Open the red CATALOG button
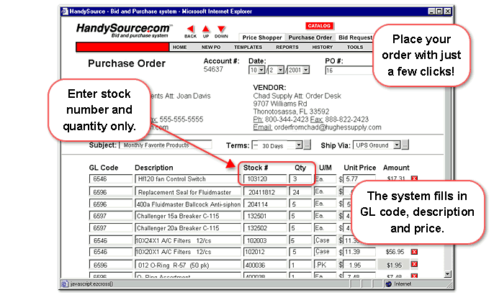Viewport: 494px width, 295px height. pyautogui.click(x=319, y=25)
